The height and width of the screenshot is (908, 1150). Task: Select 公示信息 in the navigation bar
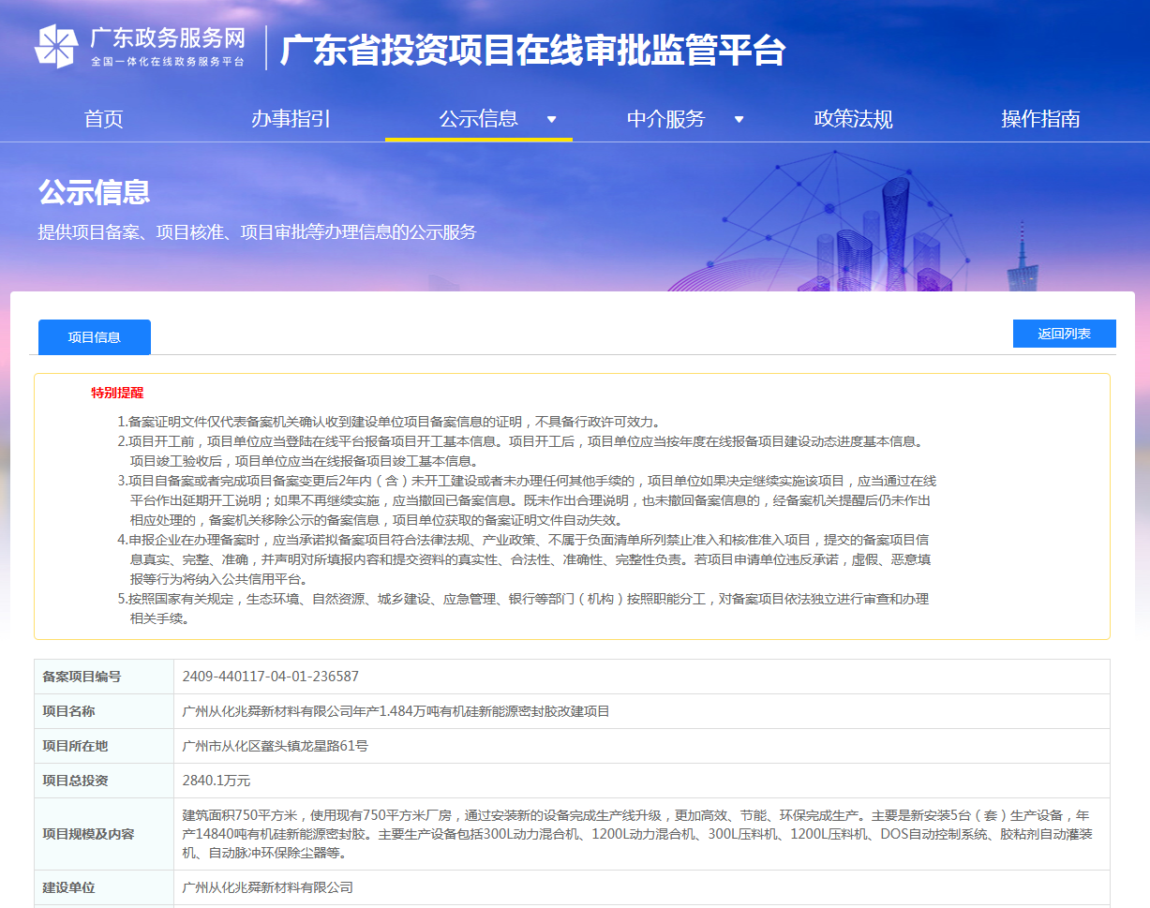[x=478, y=119]
